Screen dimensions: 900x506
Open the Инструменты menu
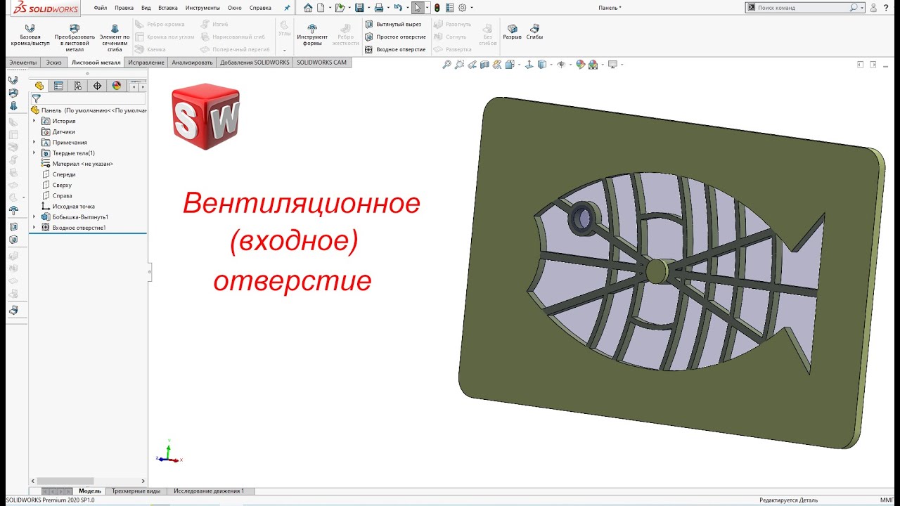[202, 8]
